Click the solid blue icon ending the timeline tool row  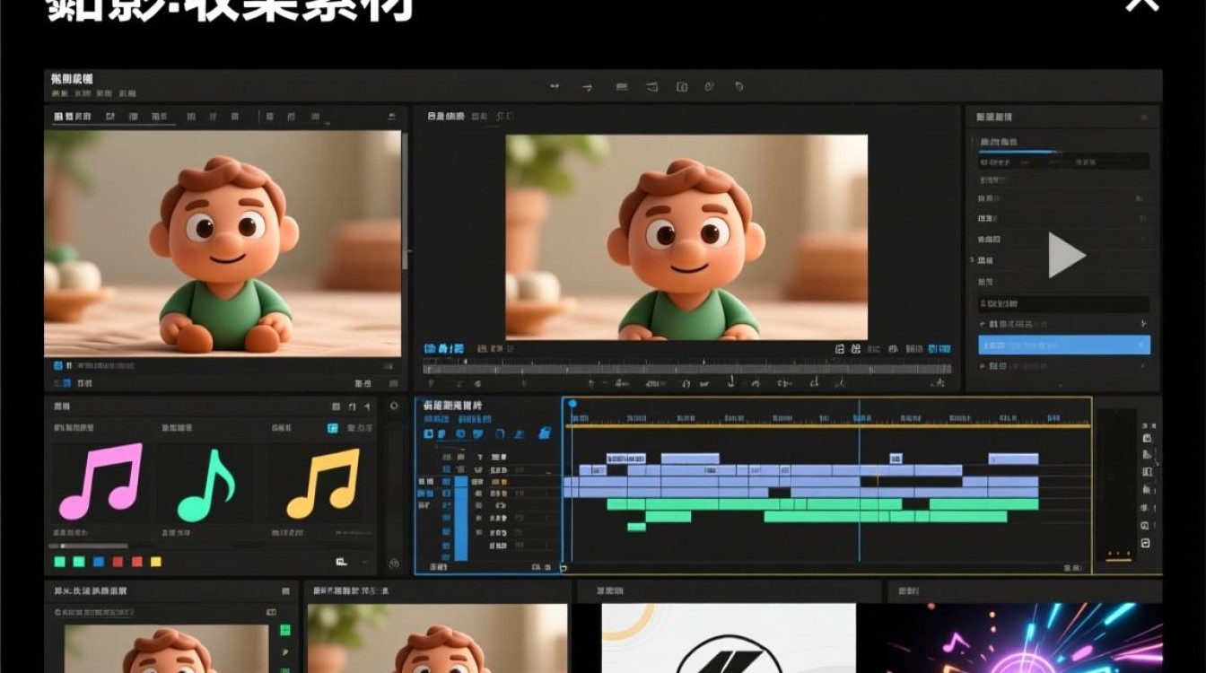pos(544,433)
